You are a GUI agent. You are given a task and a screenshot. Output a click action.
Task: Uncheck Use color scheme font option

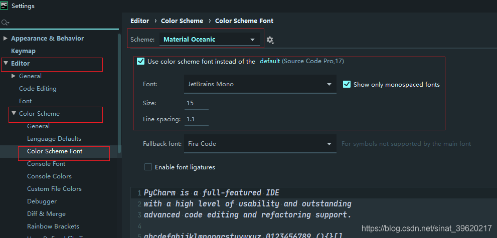point(141,61)
